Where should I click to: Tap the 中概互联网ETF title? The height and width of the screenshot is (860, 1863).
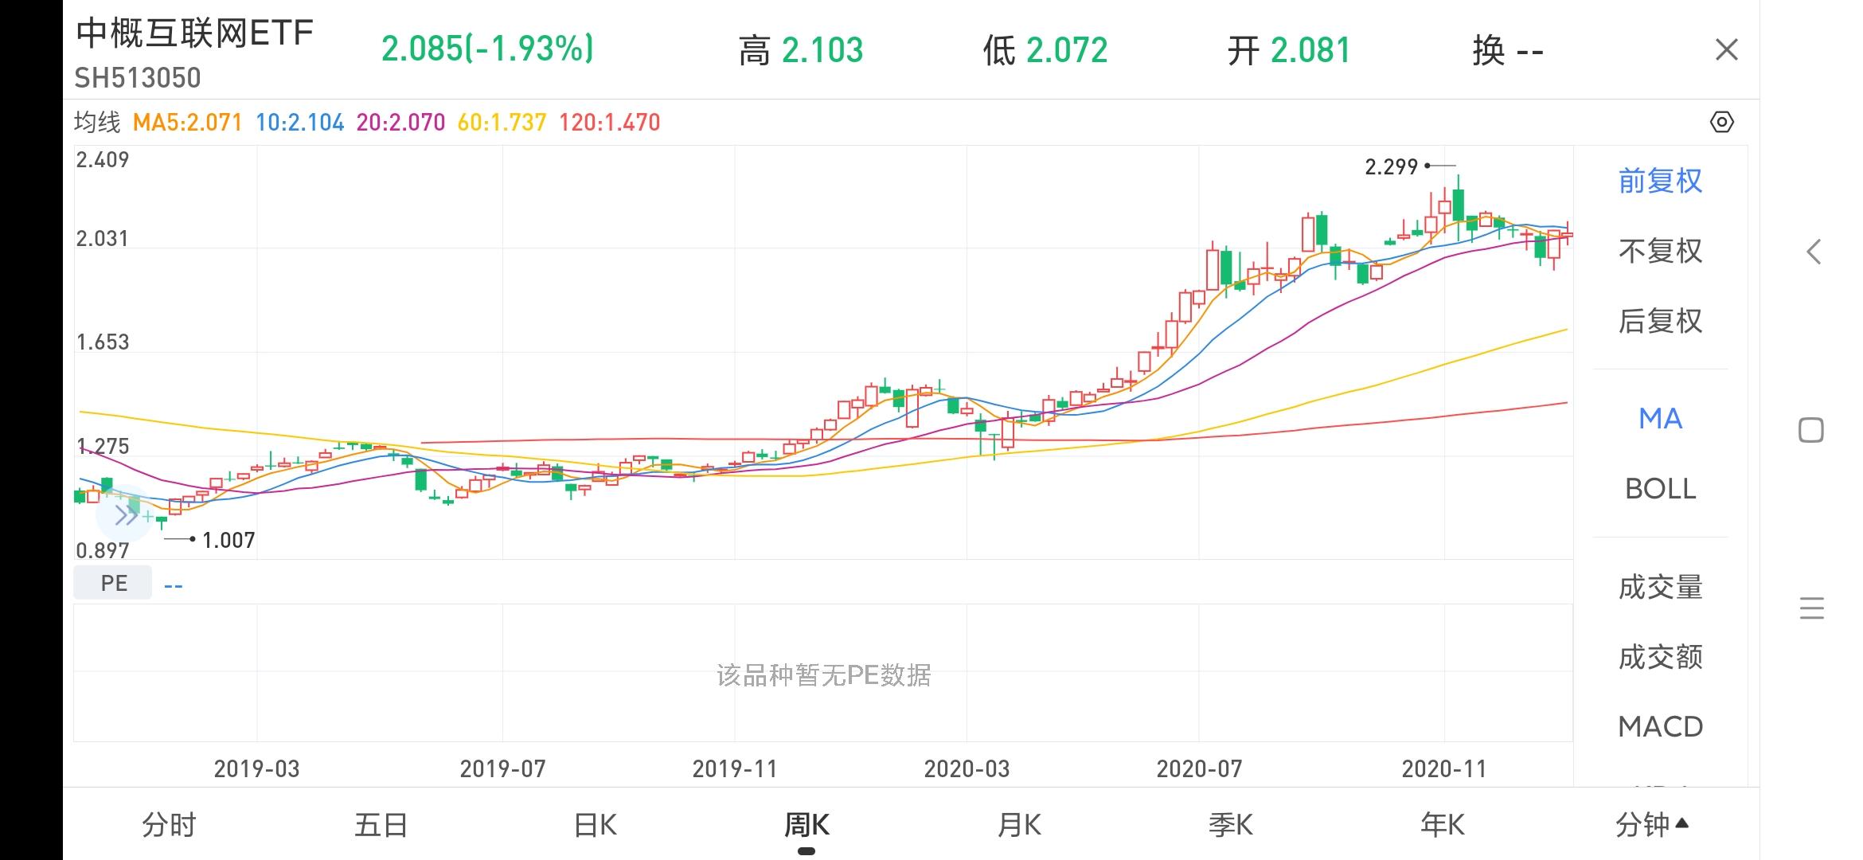click(x=194, y=33)
